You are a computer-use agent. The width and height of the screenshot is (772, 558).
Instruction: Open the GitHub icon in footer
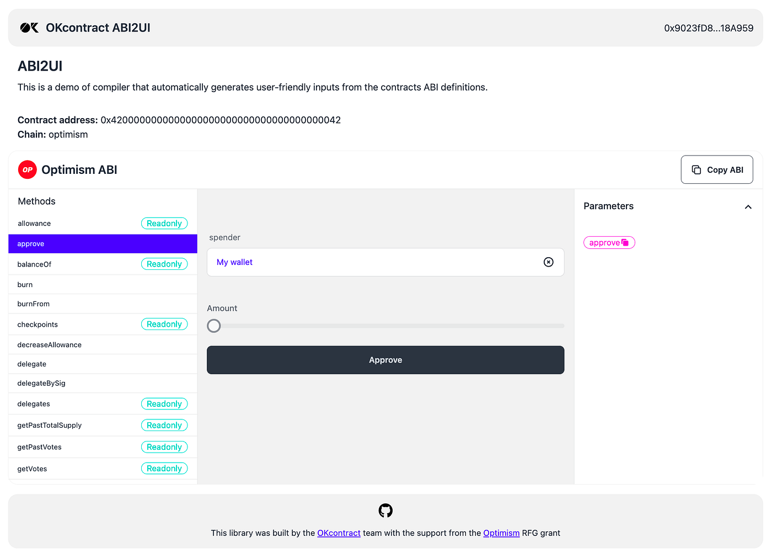385,511
